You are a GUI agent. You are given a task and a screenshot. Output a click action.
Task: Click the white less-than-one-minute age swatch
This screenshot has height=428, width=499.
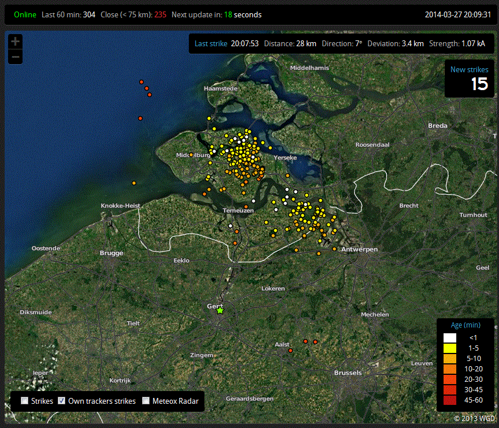pos(450,338)
